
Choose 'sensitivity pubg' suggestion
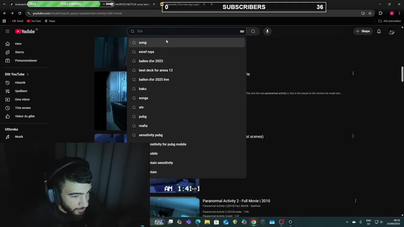click(187, 135)
